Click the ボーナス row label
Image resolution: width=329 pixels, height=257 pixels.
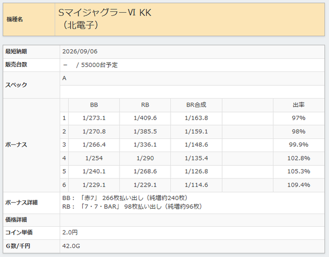coord(16,145)
